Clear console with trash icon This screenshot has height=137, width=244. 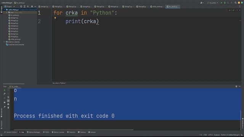[8, 107]
